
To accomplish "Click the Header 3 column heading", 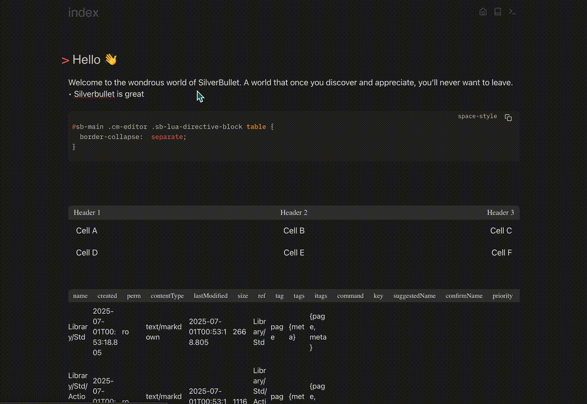I will [x=501, y=212].
